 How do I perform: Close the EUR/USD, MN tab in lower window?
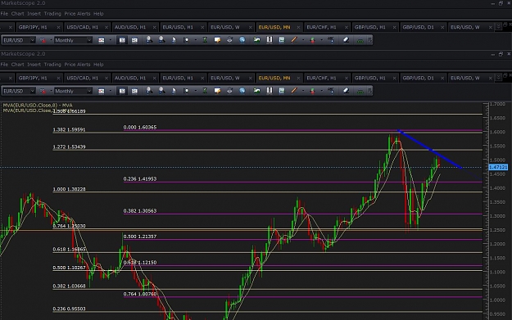tap(298, 79)
